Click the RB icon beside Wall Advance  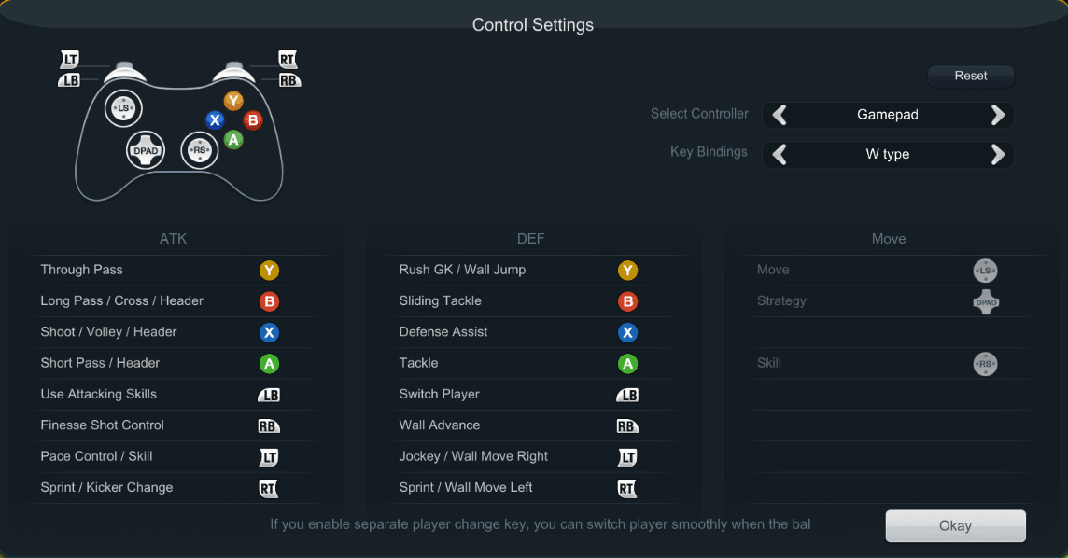pyautogui.click(x=627, y=426)
